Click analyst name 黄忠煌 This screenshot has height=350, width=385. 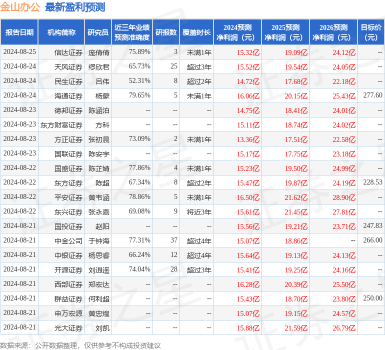(98, 313)
